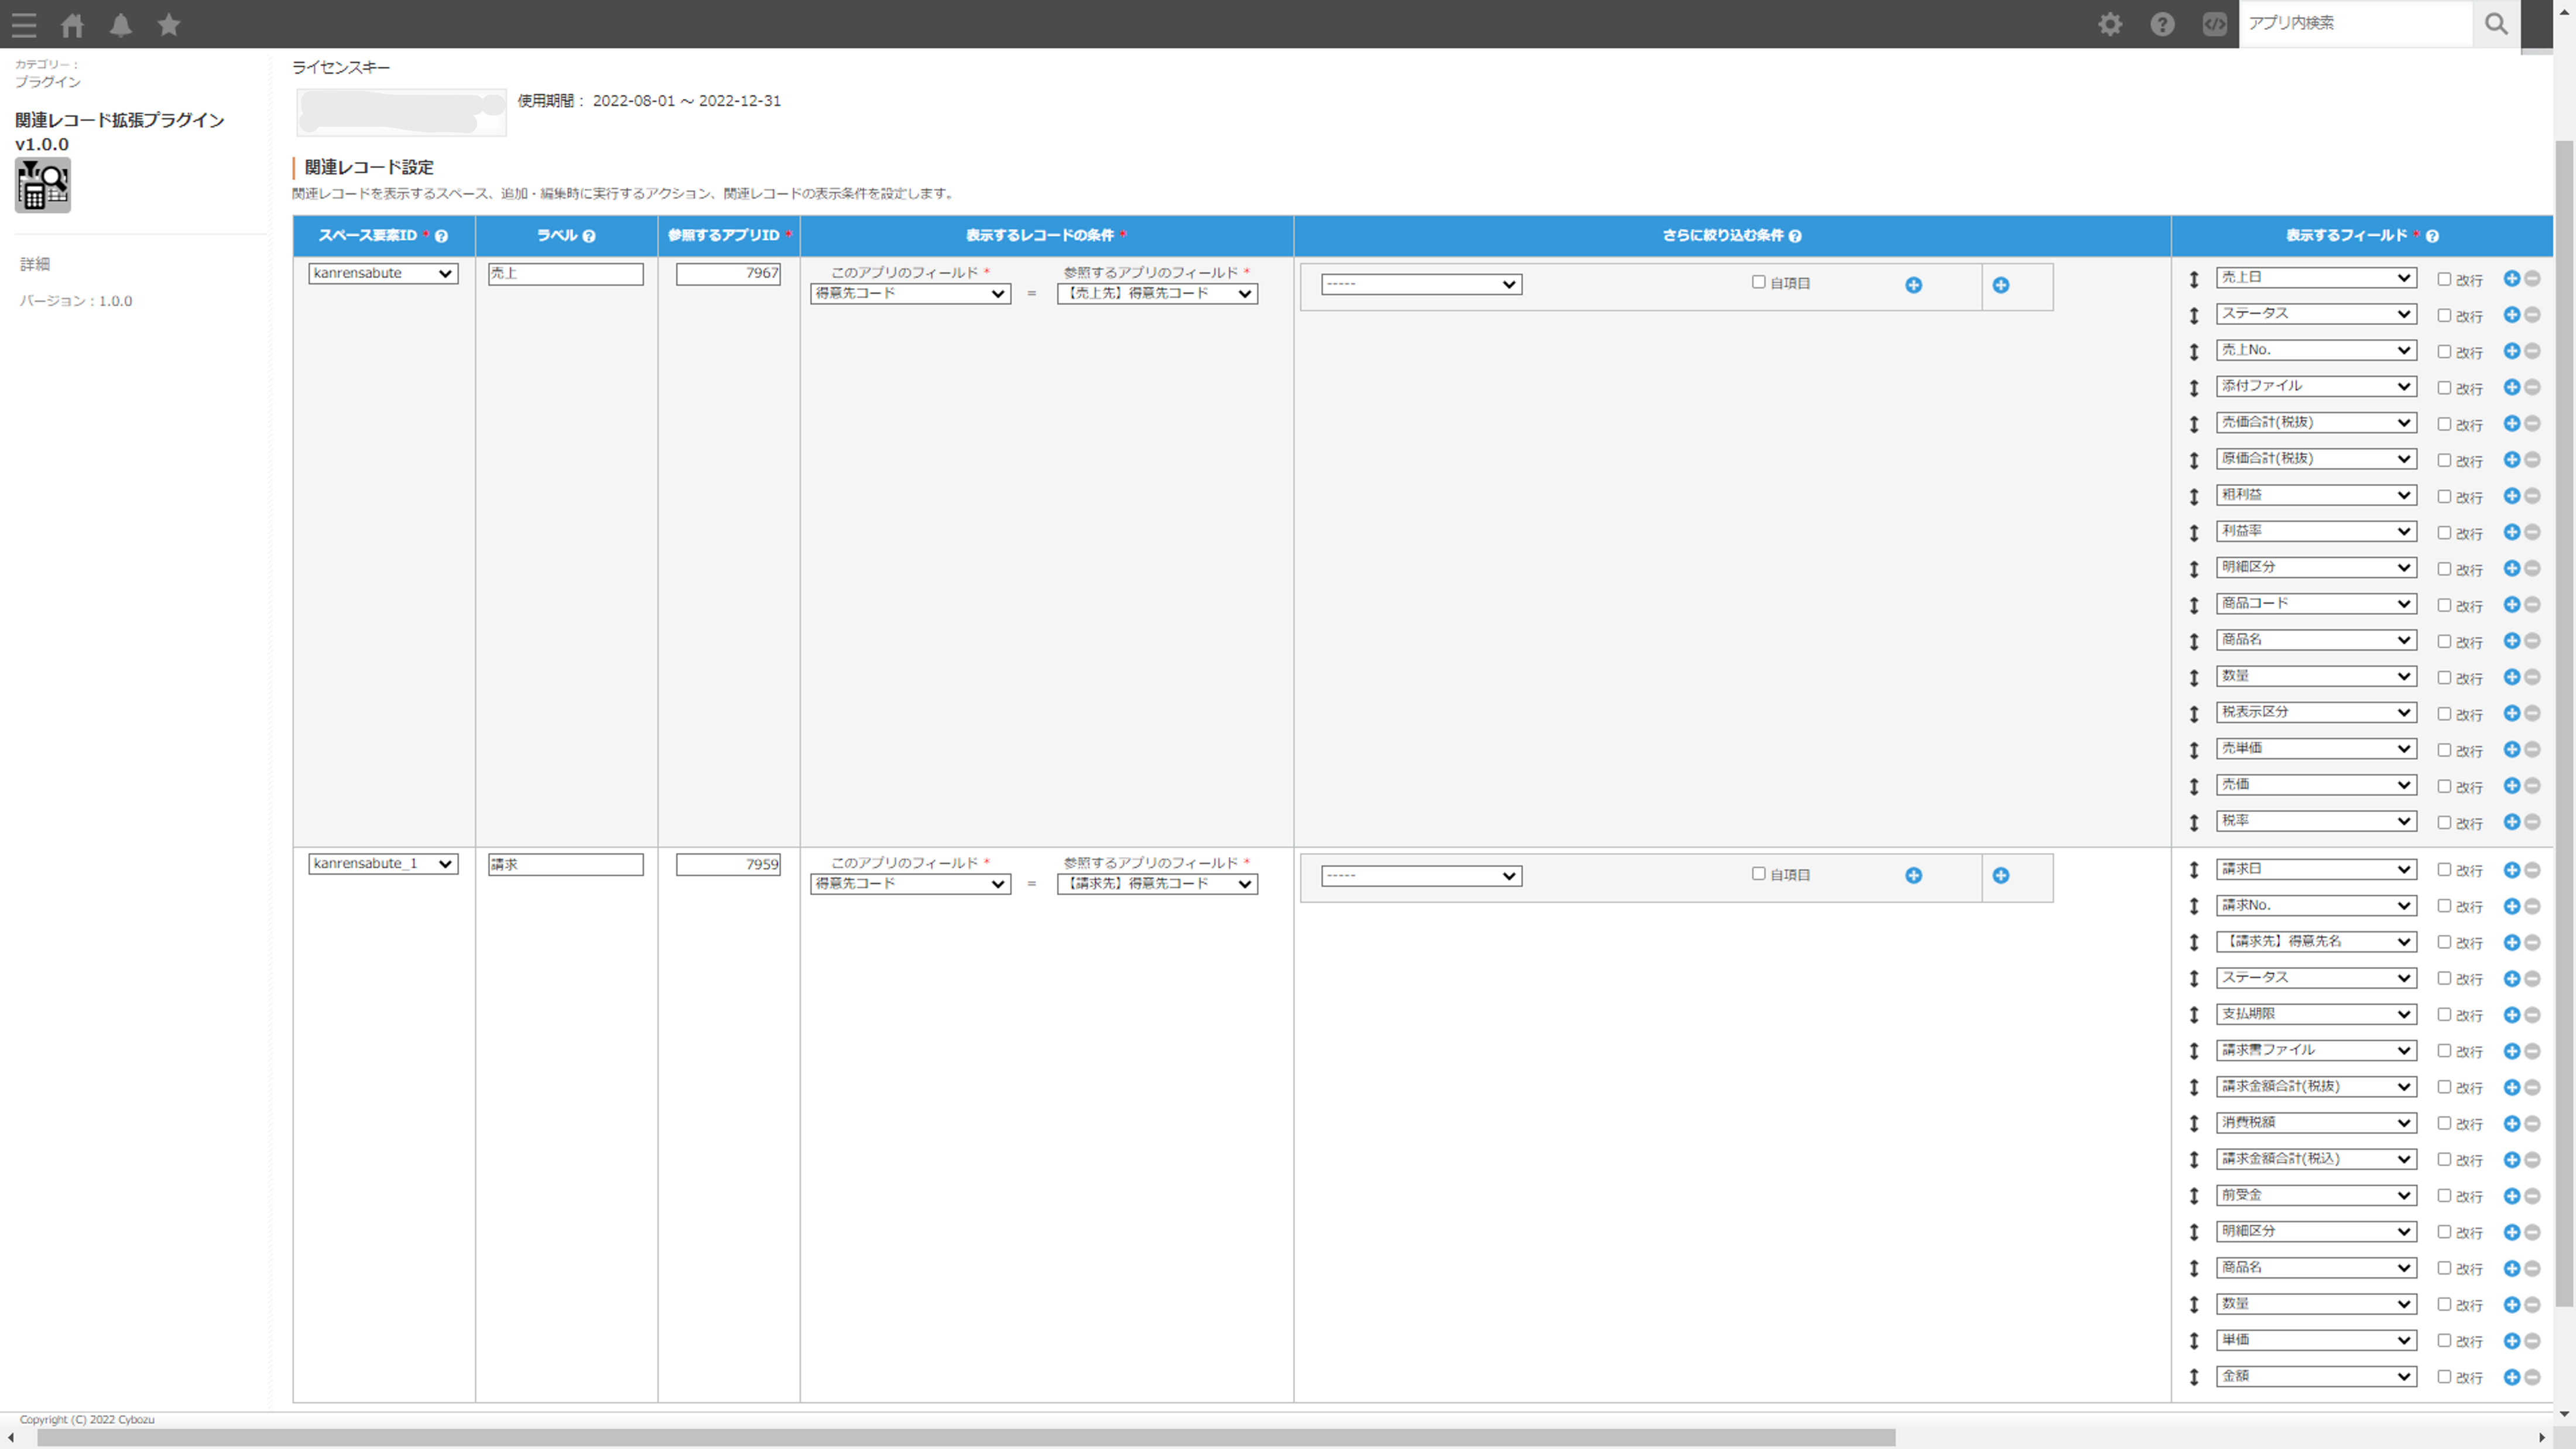Remove the 消費税額 field row
This screenshot has height=1449, width=2576.
pyautogui.click(x=2532, y=1124)
